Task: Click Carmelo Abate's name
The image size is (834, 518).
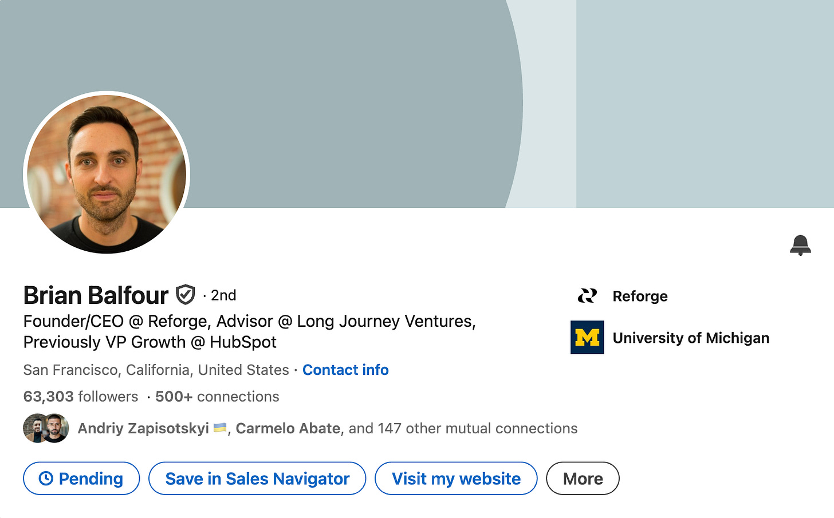Action: (287, 428)
